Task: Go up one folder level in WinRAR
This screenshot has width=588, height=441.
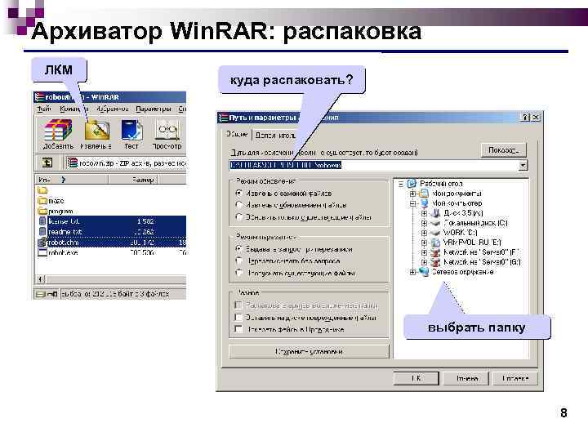Action: [x=47, y=163]
